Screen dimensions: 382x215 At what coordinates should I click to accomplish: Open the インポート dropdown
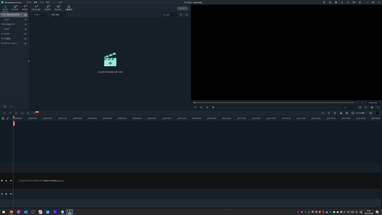[40, 15]
